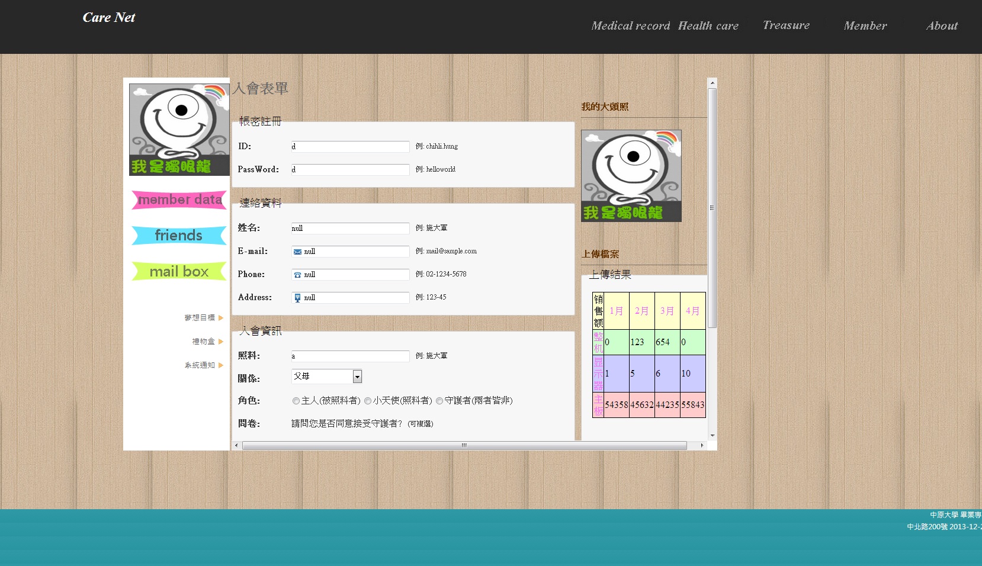
Task: Choose the 守護者(兩者皆非) radio option
Action: click(439, 401)
